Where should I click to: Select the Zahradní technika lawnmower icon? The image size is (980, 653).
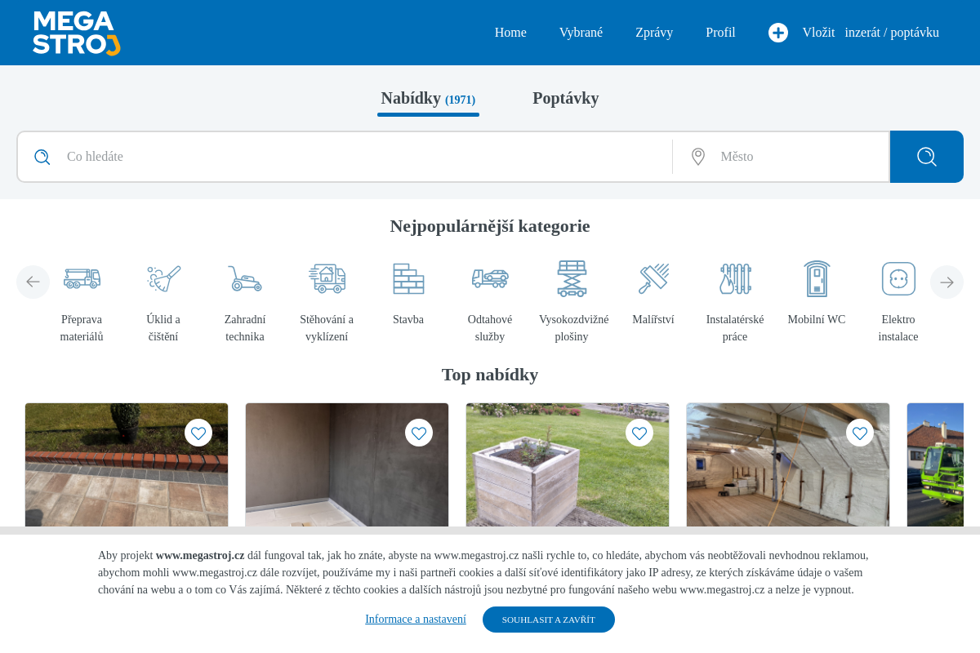tap(245, 278)
